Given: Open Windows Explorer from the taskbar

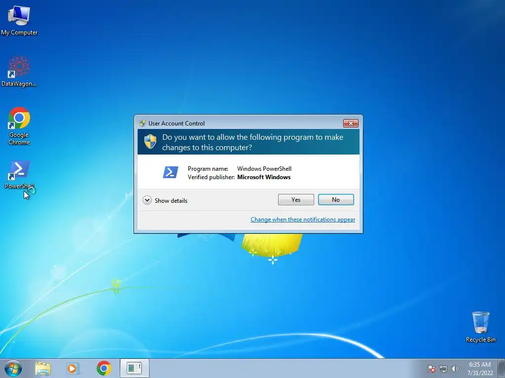Looking at the screenshot, I should [43, 368].
